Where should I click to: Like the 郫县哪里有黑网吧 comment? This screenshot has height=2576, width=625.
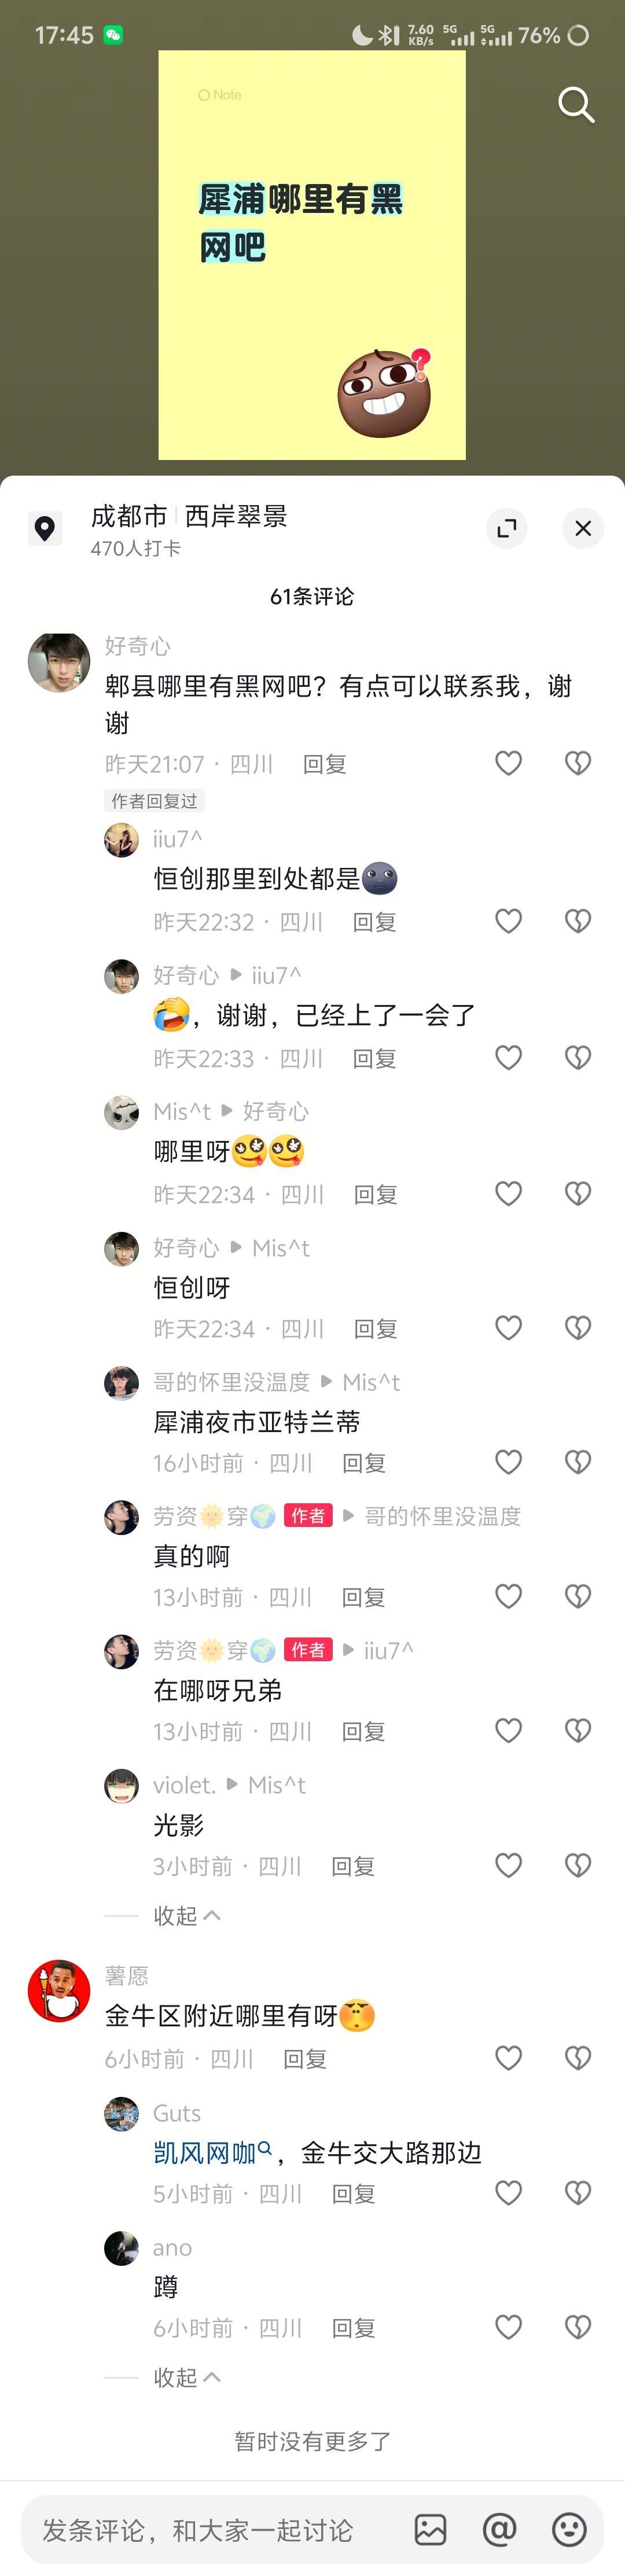pos(509,763)
